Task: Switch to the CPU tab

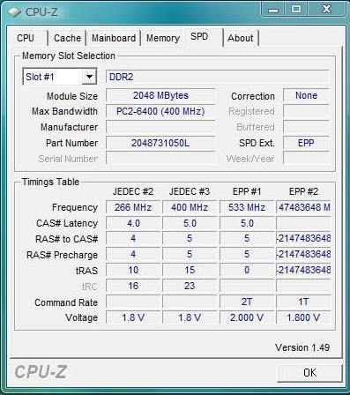Action: click(x=26, y=38)
